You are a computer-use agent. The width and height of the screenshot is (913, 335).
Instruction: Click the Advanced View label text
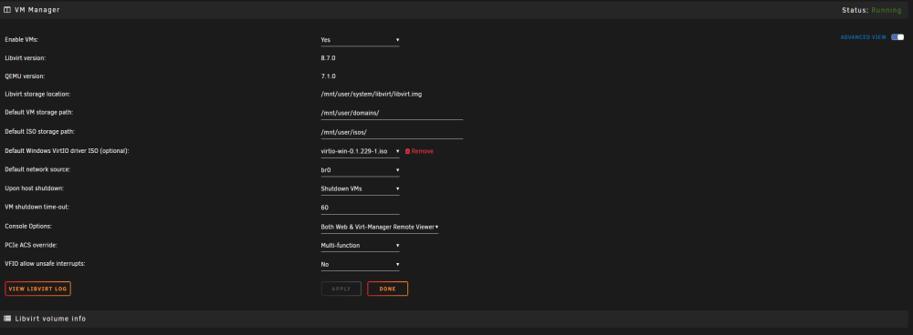tap(863, 37)
